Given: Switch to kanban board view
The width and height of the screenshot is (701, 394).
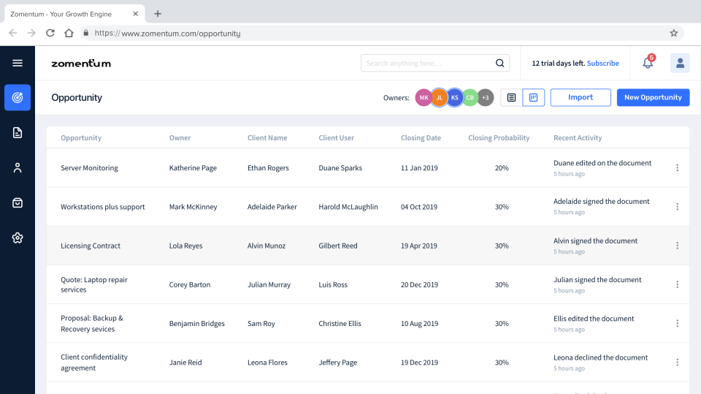Looking at the screenshot, I should coord(534,97).
